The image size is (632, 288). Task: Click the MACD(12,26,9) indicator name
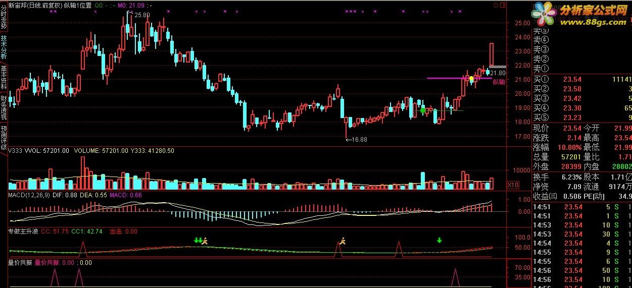tap(29, 195)
